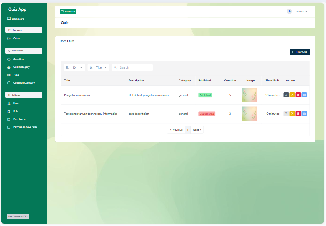
Task: Select the 'Pengetahuan umum' title cell
Action: pos(77,95)
